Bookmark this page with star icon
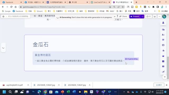This screenshot has height=95, width=169. tap(123, 7)
